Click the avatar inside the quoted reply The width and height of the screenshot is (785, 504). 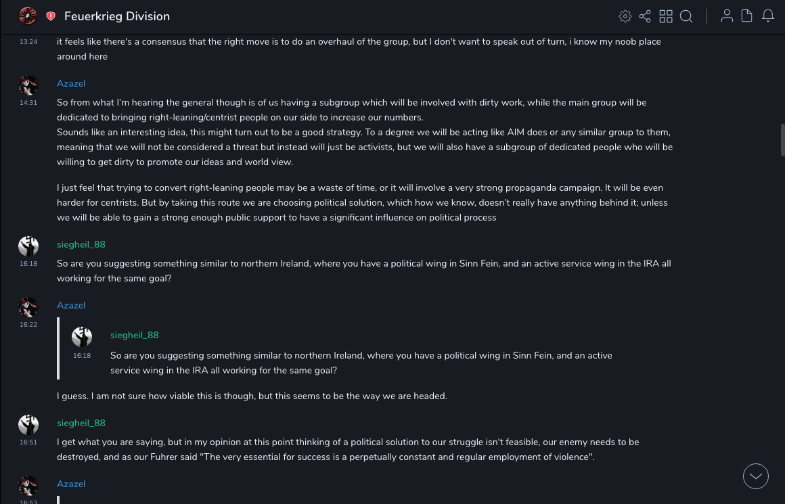tap(82, 336)
